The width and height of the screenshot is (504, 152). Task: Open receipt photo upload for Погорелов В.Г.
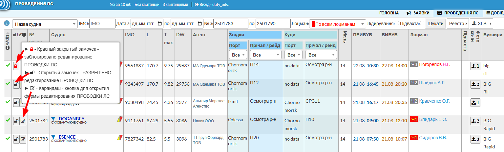pos(475,66)
